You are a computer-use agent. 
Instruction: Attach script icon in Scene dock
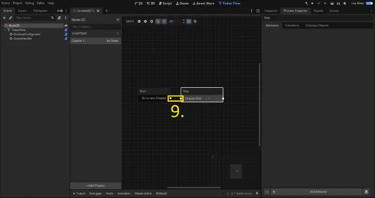click(60, 18)
